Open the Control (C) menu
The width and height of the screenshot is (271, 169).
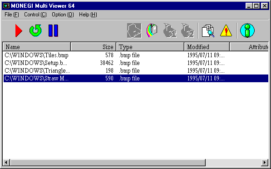(x=35, y=15)
